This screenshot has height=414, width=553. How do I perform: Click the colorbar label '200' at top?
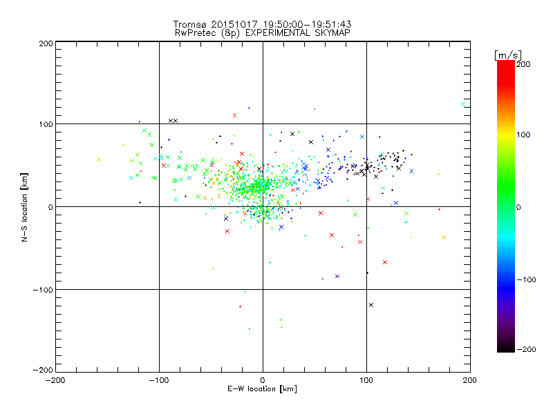click(523, 64)
